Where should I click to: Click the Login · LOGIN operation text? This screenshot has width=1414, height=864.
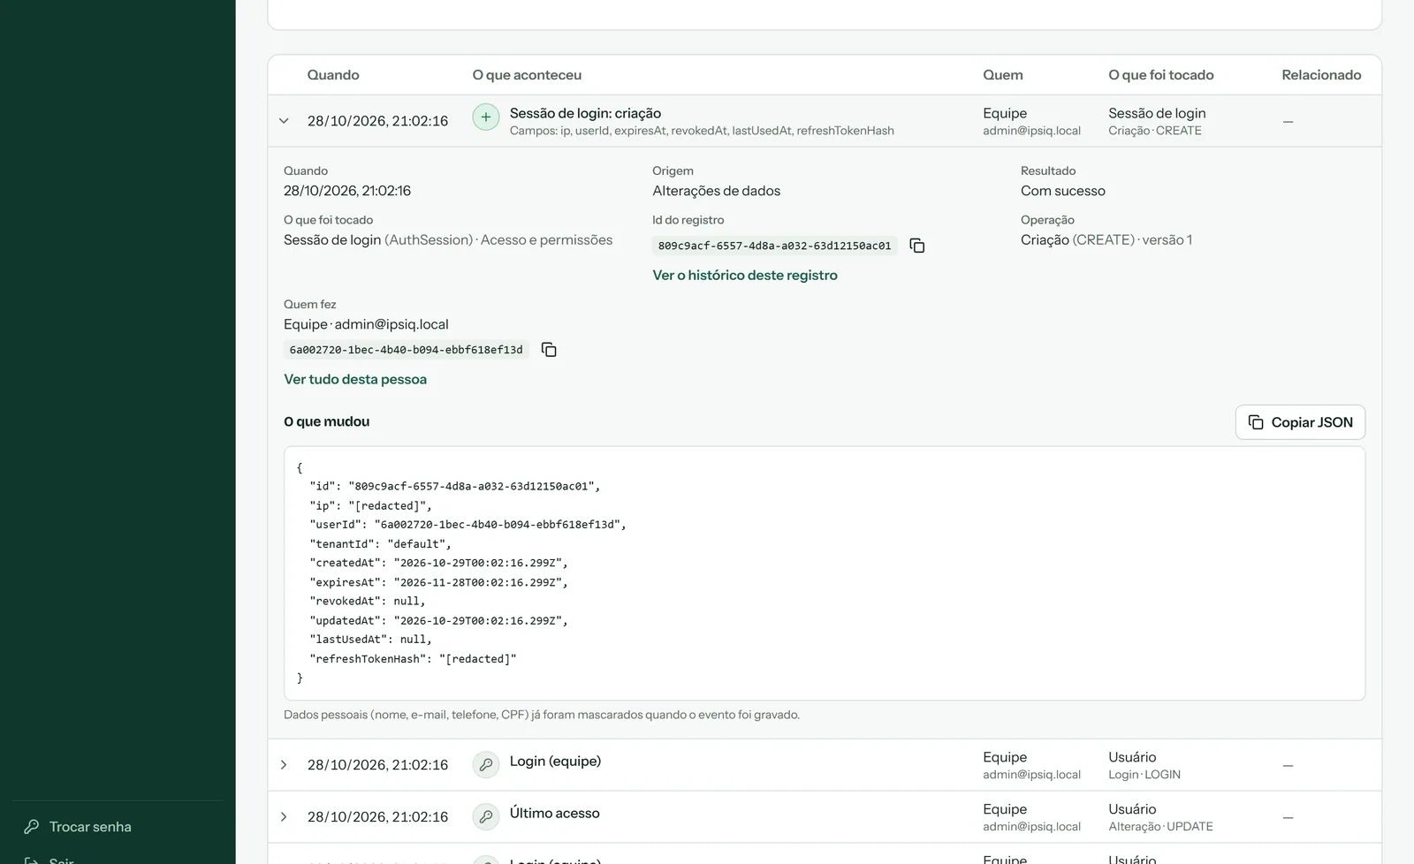1144,775
